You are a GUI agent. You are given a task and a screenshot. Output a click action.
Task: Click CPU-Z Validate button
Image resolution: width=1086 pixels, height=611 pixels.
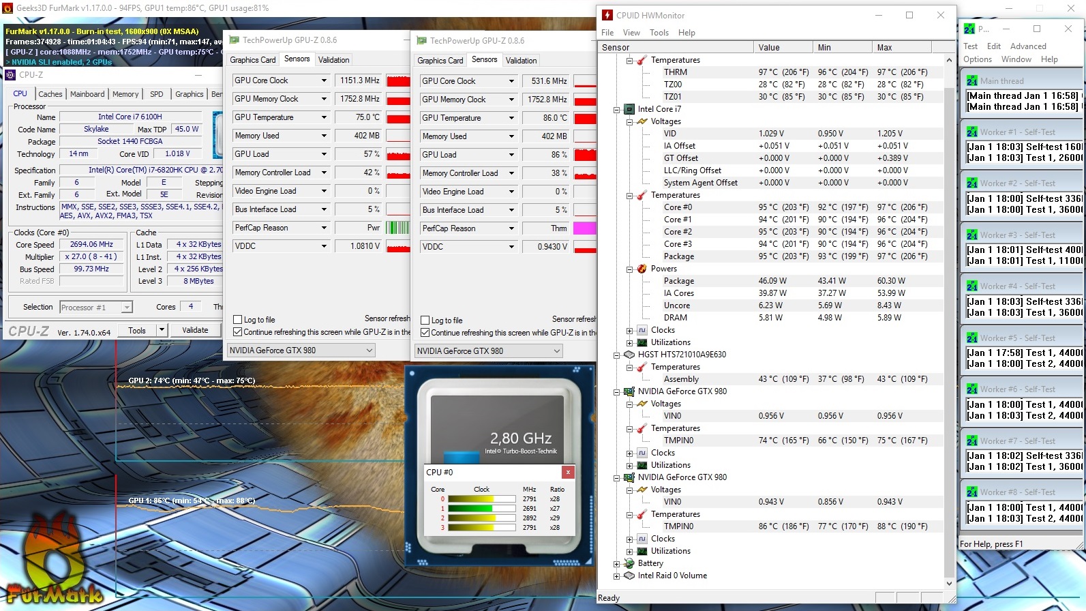click(195, 330)
